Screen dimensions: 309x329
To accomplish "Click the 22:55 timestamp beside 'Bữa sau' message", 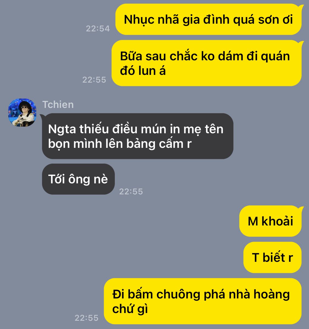I will point(94,80).
